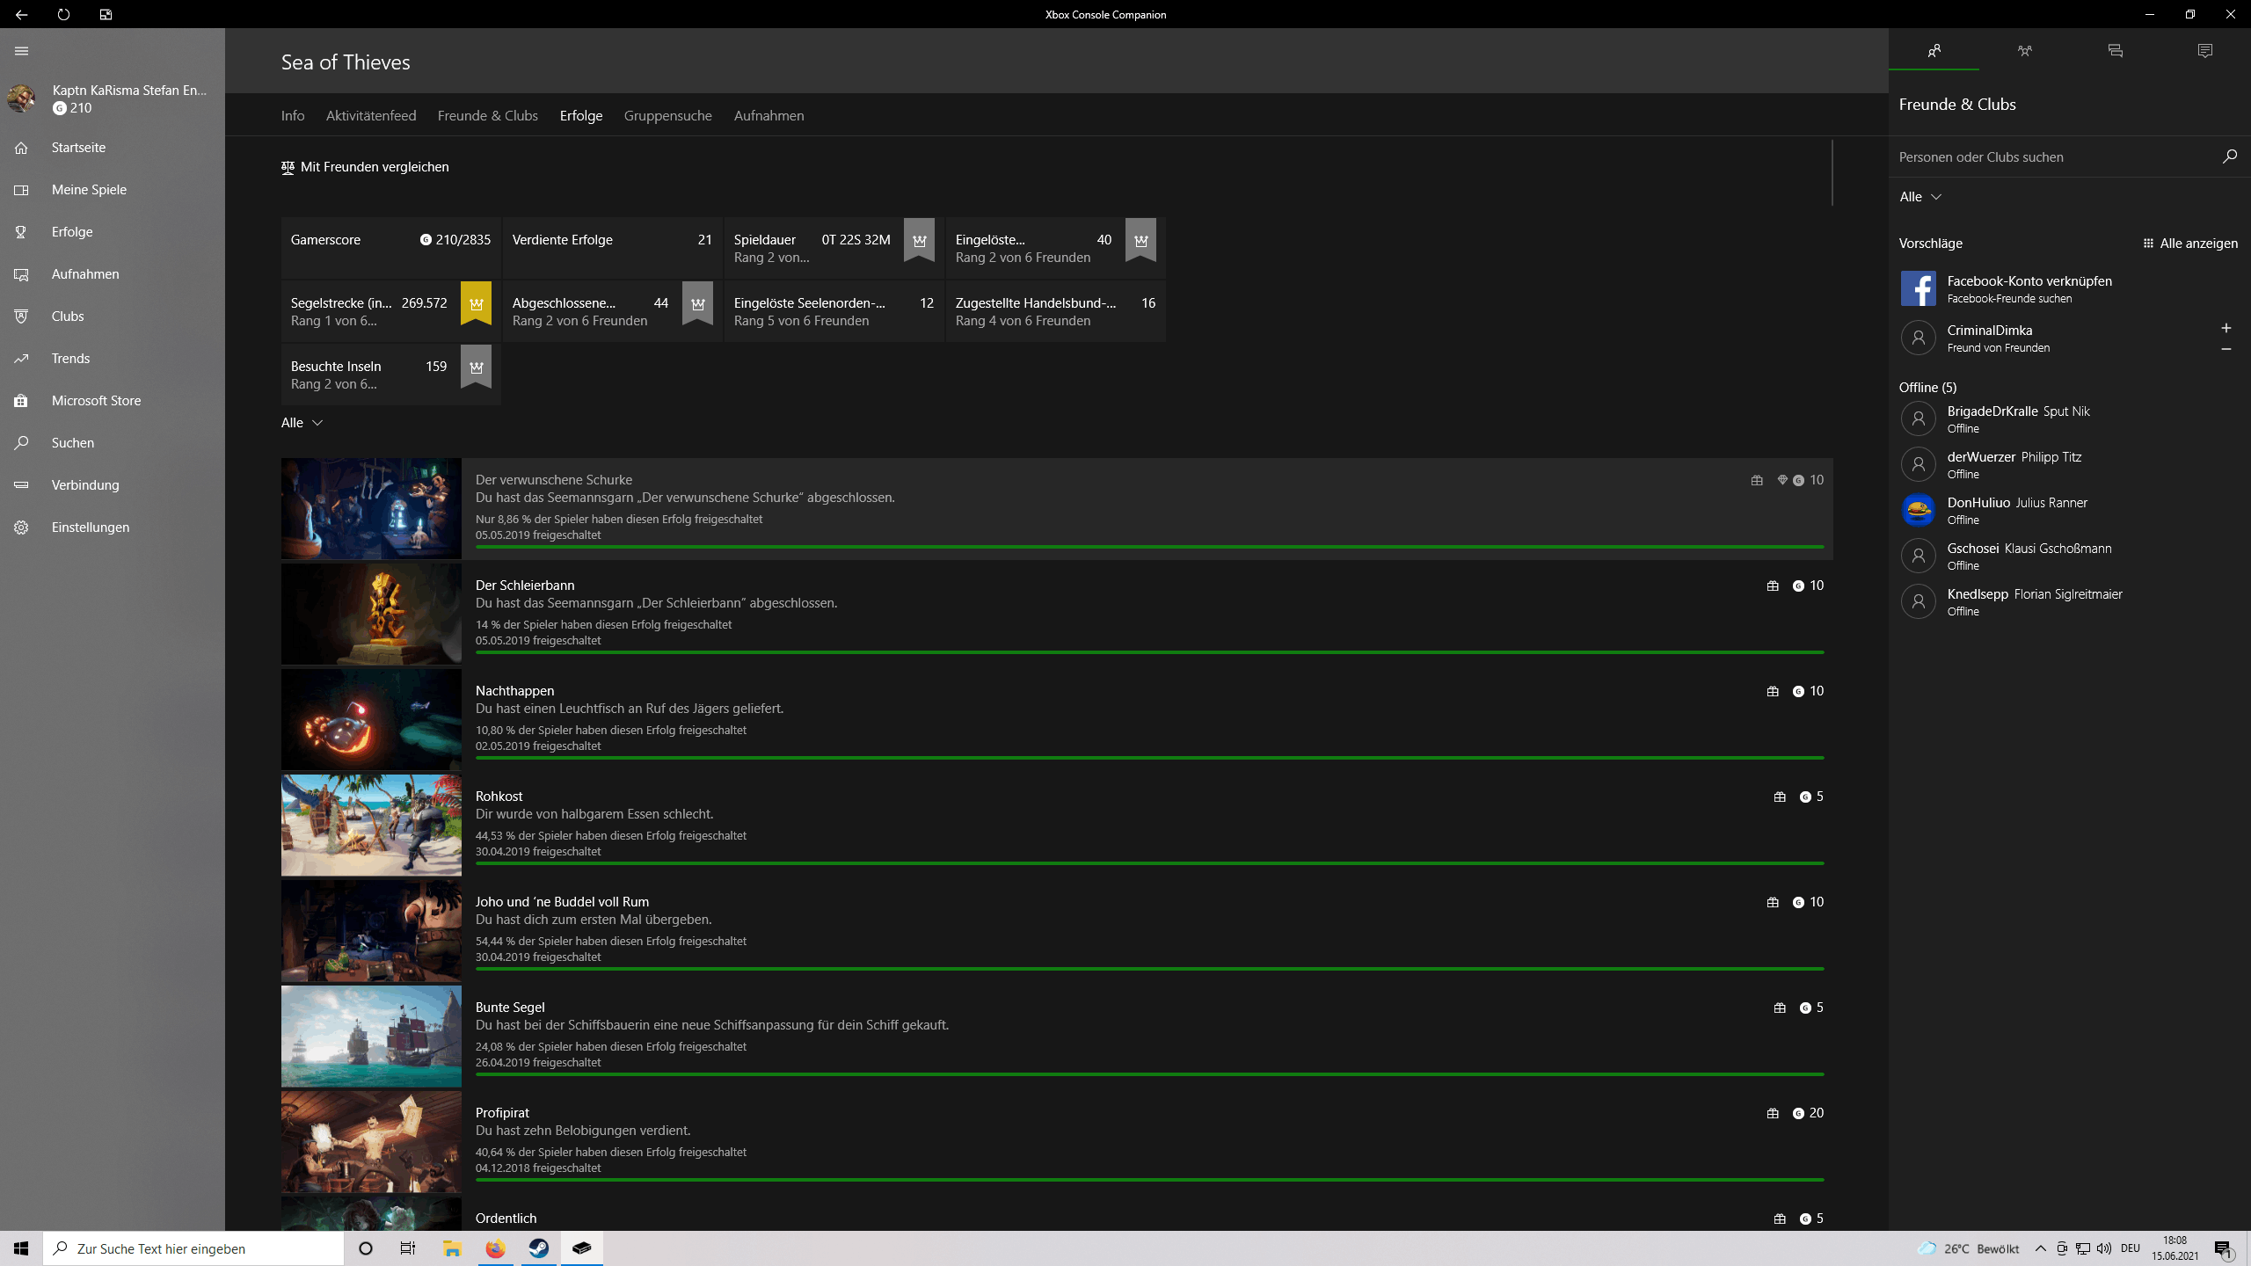Open Steam from the Windows taskbar

(x=538, y=1248)
